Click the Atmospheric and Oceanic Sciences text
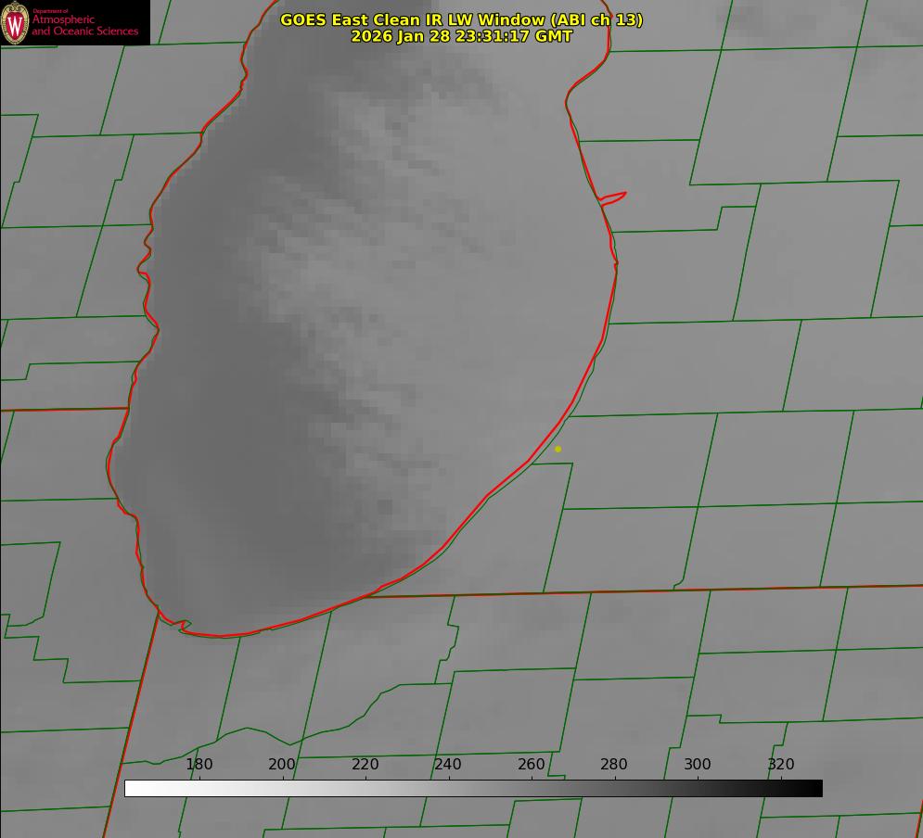923x838 pixels. tap(85, 25)
